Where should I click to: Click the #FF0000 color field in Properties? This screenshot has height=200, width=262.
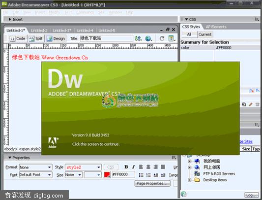tap(123, 174)
